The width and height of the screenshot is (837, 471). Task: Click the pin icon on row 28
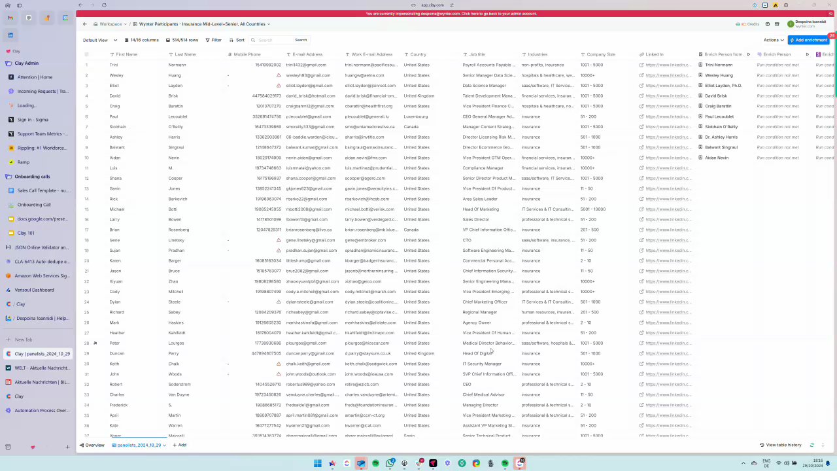(x=95, y=343)
